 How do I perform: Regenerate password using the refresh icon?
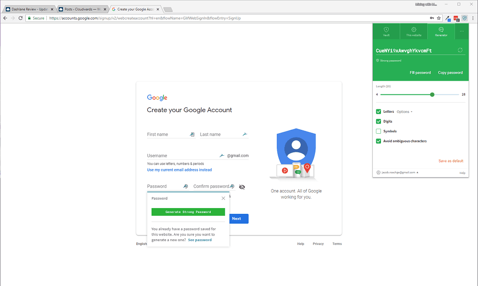[460, 50]
